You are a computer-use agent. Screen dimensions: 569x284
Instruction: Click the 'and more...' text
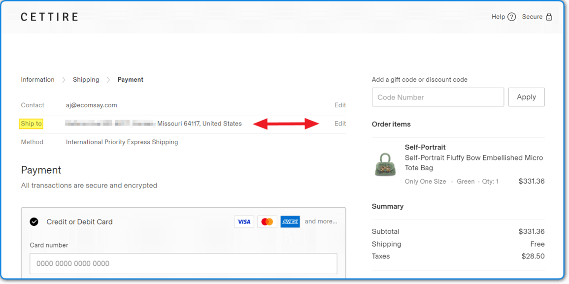[321, 221]
